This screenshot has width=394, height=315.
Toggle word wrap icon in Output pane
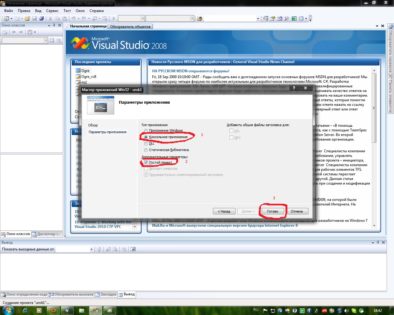point(133,249)
